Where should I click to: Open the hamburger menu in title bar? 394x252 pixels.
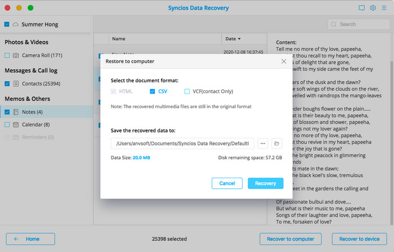coord(384,8)
